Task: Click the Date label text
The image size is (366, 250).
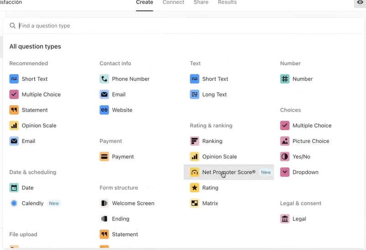Action: (27, 188)
